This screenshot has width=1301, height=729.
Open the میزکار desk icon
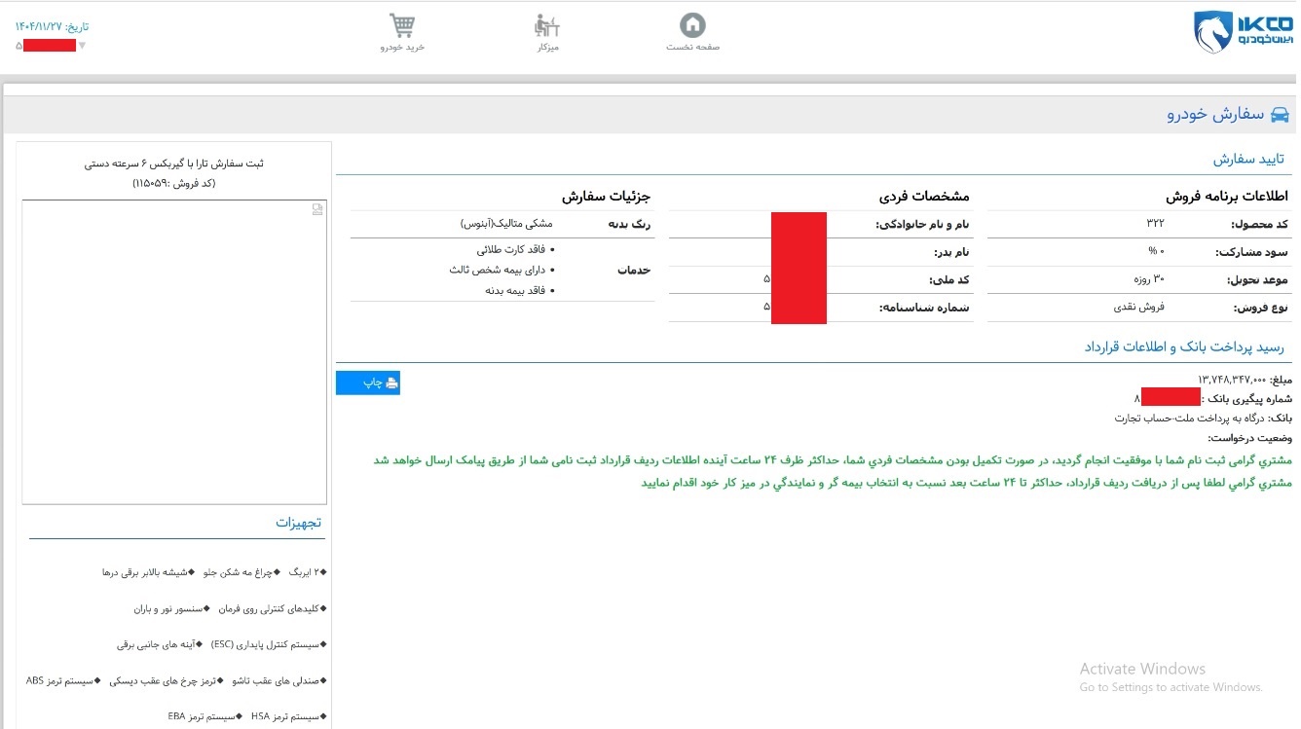click(x=547, y=26)
